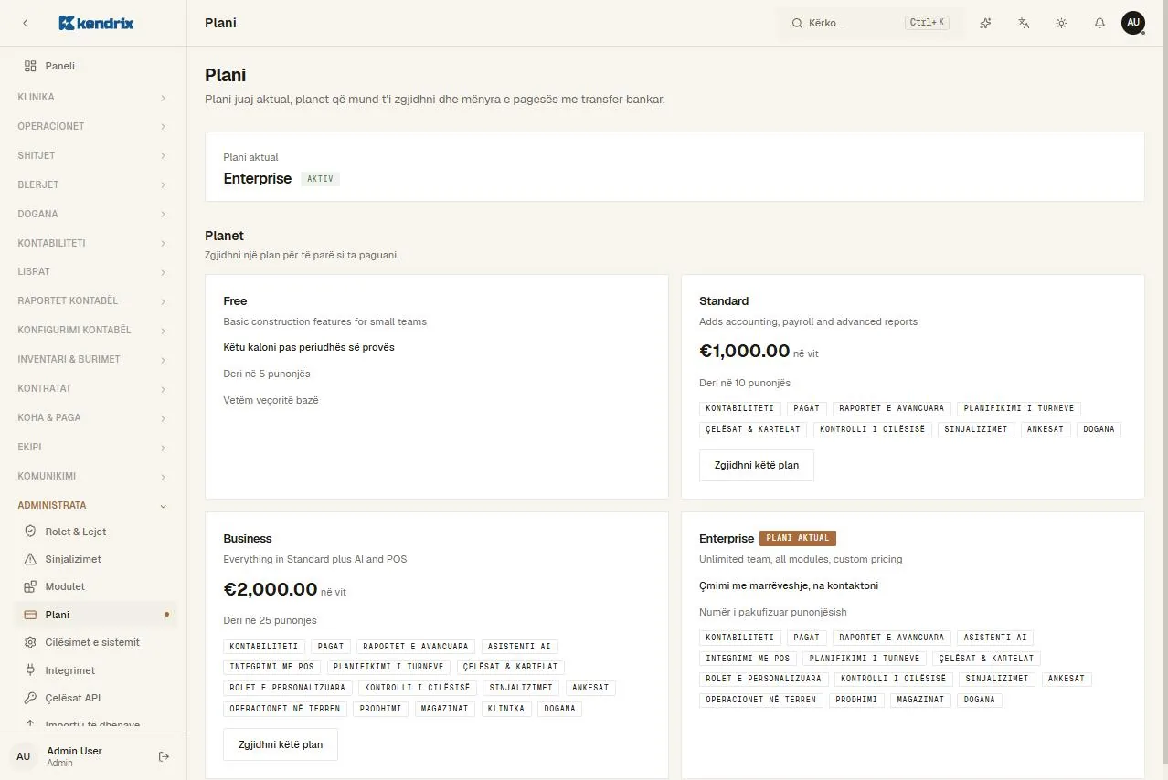
Task: Open the notifications bell
Action: (1099, 23)
